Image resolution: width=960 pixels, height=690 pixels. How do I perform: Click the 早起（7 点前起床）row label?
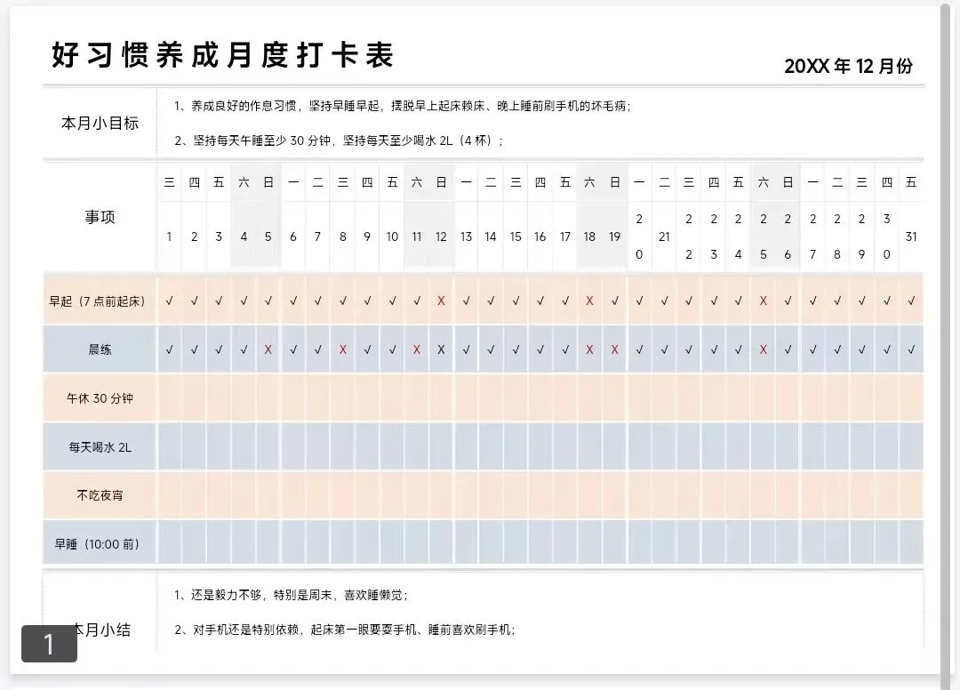pyautogui.click(x=100, y=301)
